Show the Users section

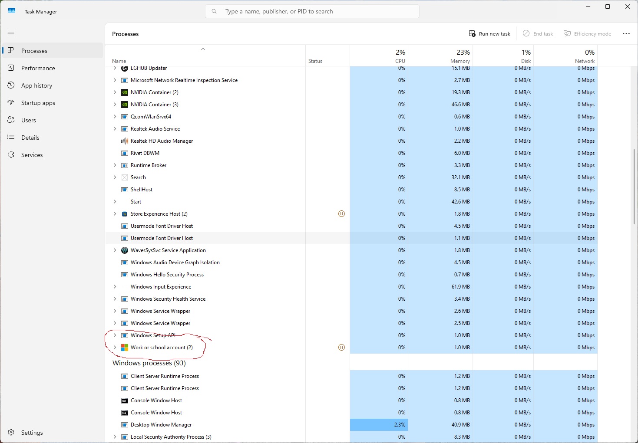pyautogui.click(x=29, y=120)
